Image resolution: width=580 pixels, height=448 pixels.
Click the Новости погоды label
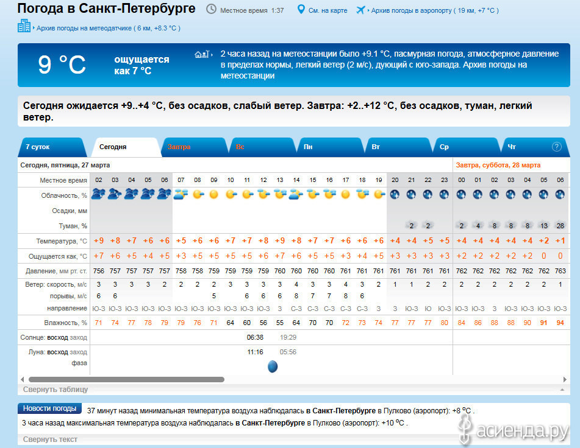click(50, 408)
